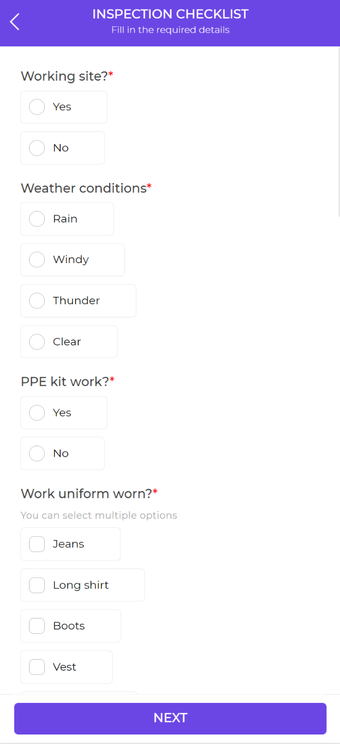Select No for PPE kit work

point(37,453)
